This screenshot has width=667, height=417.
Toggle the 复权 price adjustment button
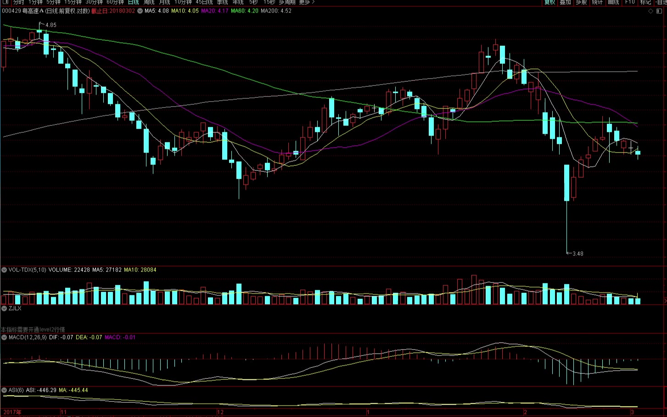[x=549, y=2]
